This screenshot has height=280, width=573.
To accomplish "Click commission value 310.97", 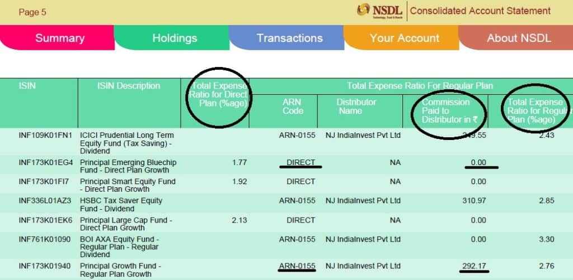I will (475, 201).
